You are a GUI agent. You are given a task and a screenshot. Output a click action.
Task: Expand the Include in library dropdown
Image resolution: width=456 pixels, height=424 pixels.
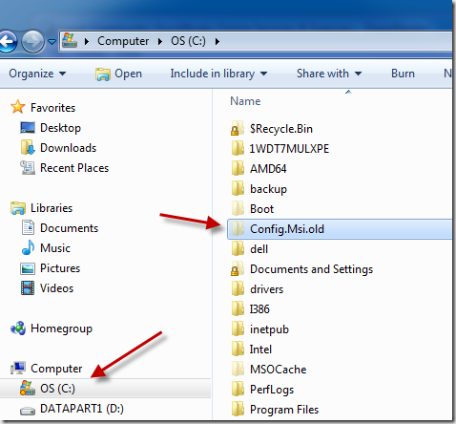tap(218, 74)
